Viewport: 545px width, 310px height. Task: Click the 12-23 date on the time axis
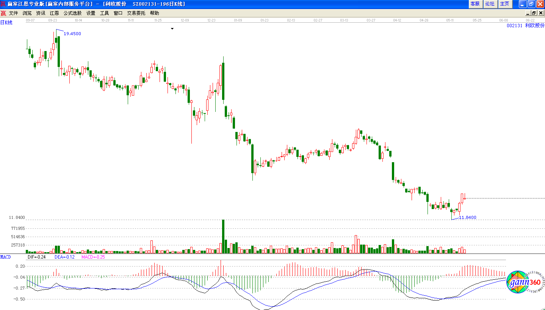pos(211,20)
